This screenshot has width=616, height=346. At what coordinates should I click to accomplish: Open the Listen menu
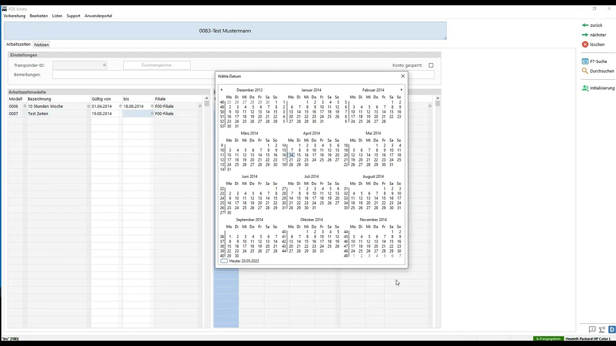pos(57,16)
